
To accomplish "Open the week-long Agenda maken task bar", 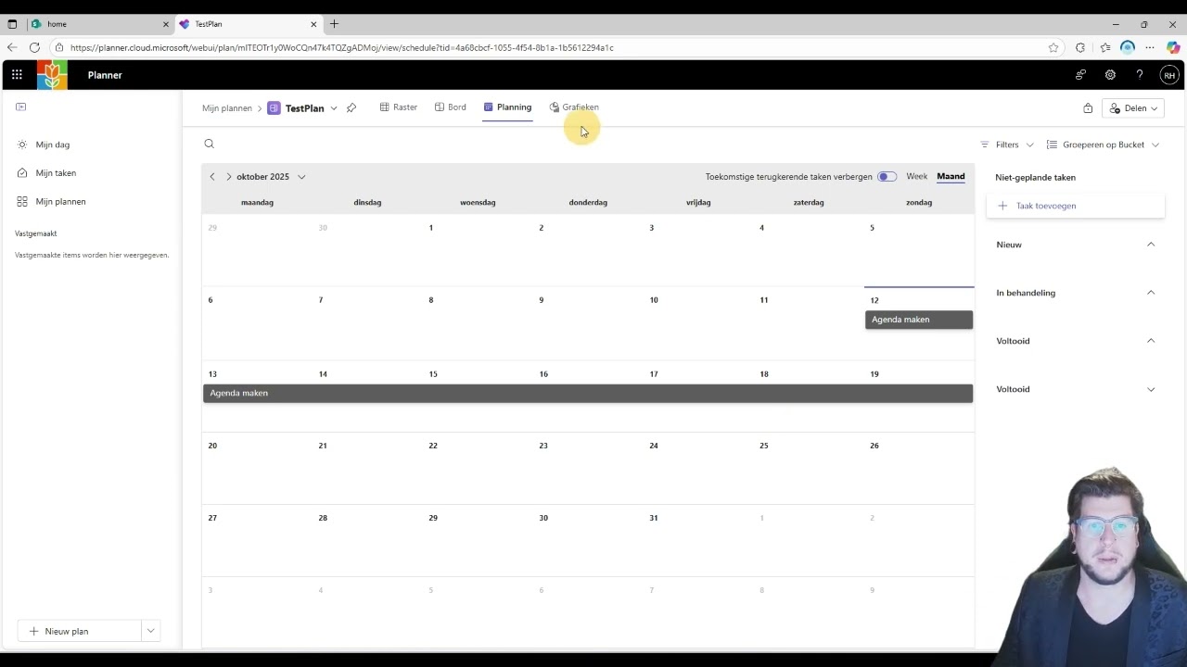I will tap(588, 393).
